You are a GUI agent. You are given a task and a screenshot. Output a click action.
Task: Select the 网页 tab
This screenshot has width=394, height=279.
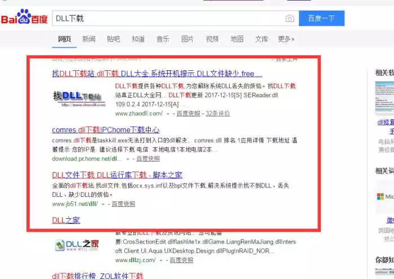tap(64, 39)
